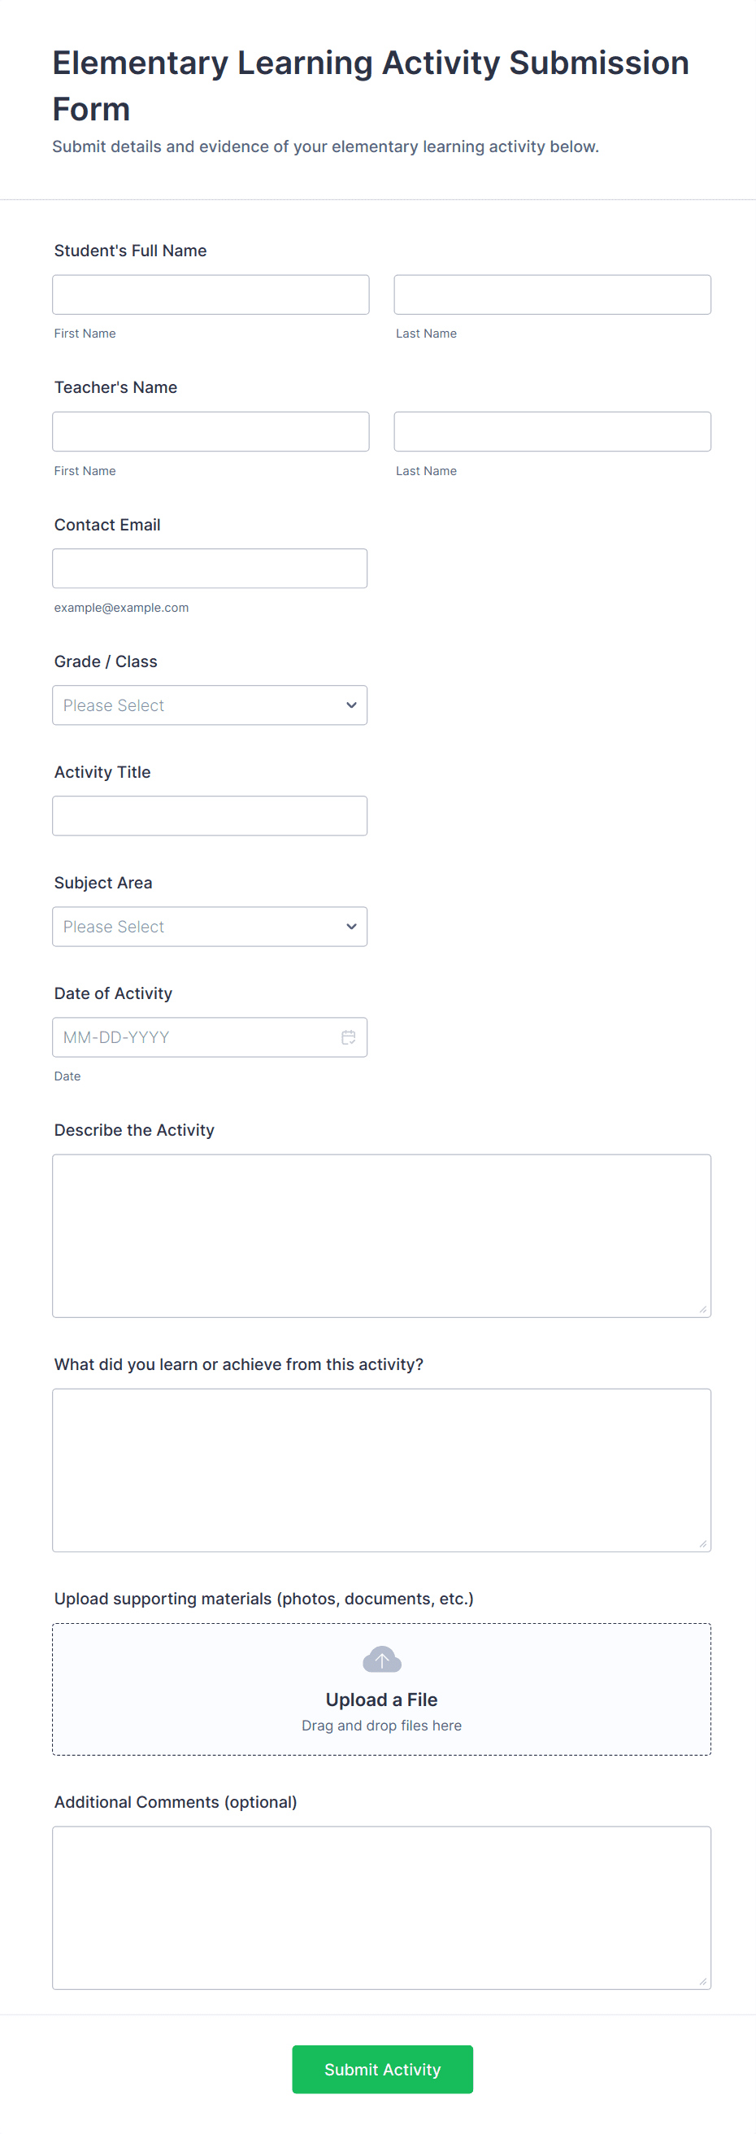The width and height of the screenshot is (756, 2134).
Task: Focus teacher's First Name input
Action: pyautogui.click(x=211, y=432)
